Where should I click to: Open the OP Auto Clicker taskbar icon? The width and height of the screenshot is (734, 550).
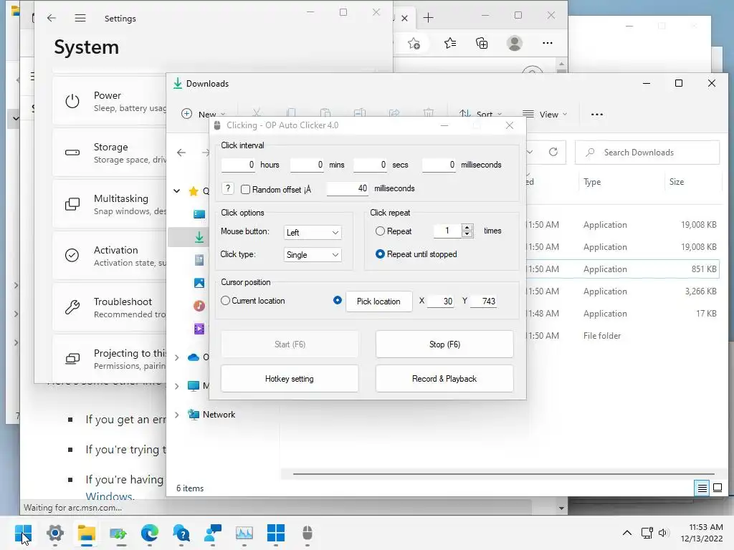(307, 533)
